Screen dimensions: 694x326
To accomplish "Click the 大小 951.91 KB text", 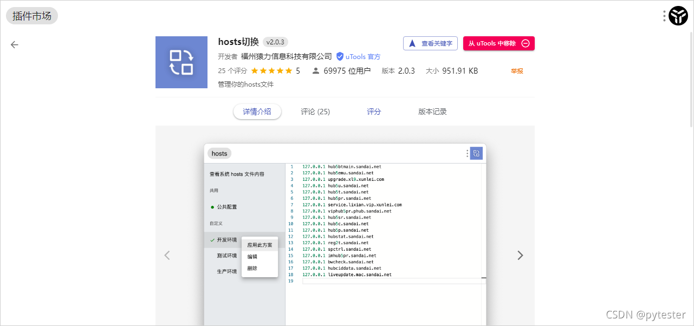I will 452,71.
